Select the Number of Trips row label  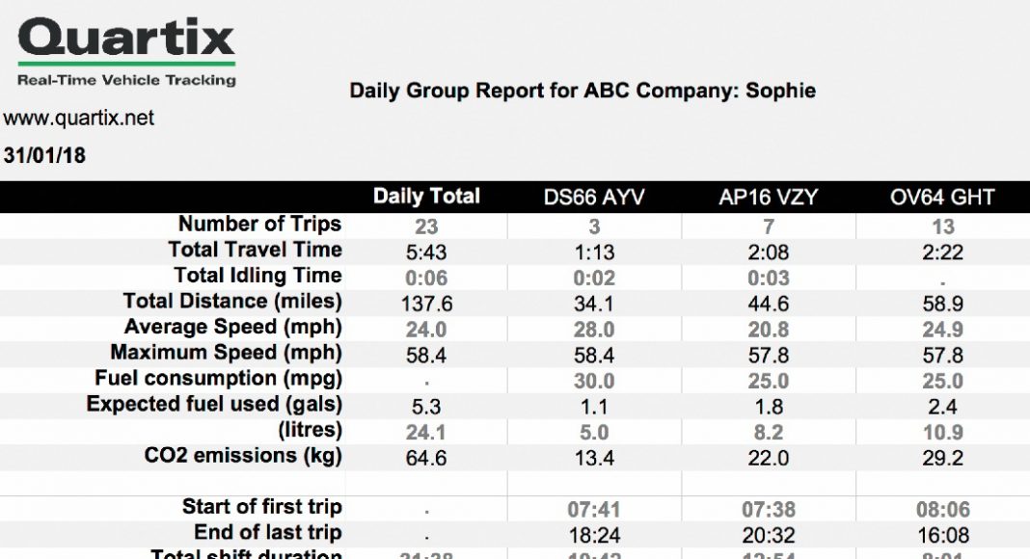(259, 225)
